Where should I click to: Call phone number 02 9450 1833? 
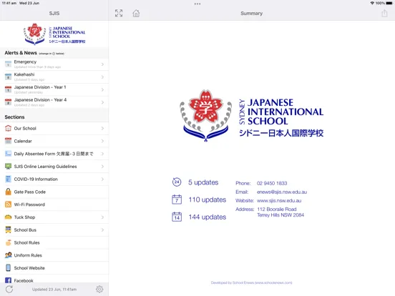pyautogui.click(x=272, y=183)
